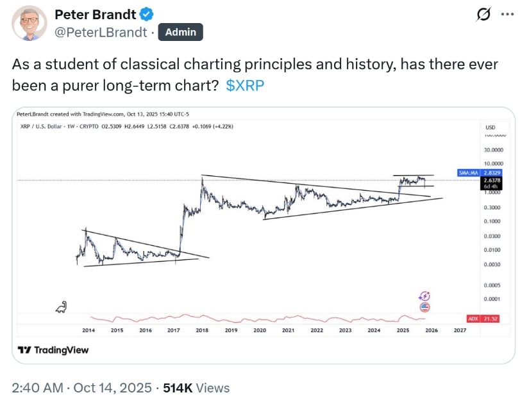Click the USD currency label
The image size is (529, 395).
coord(491,127)
